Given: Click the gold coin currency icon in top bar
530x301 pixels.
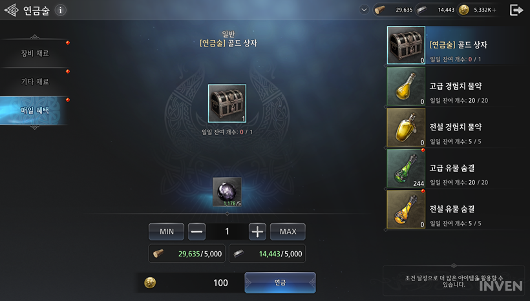Looking at the screenshot, I should point(464,10).
